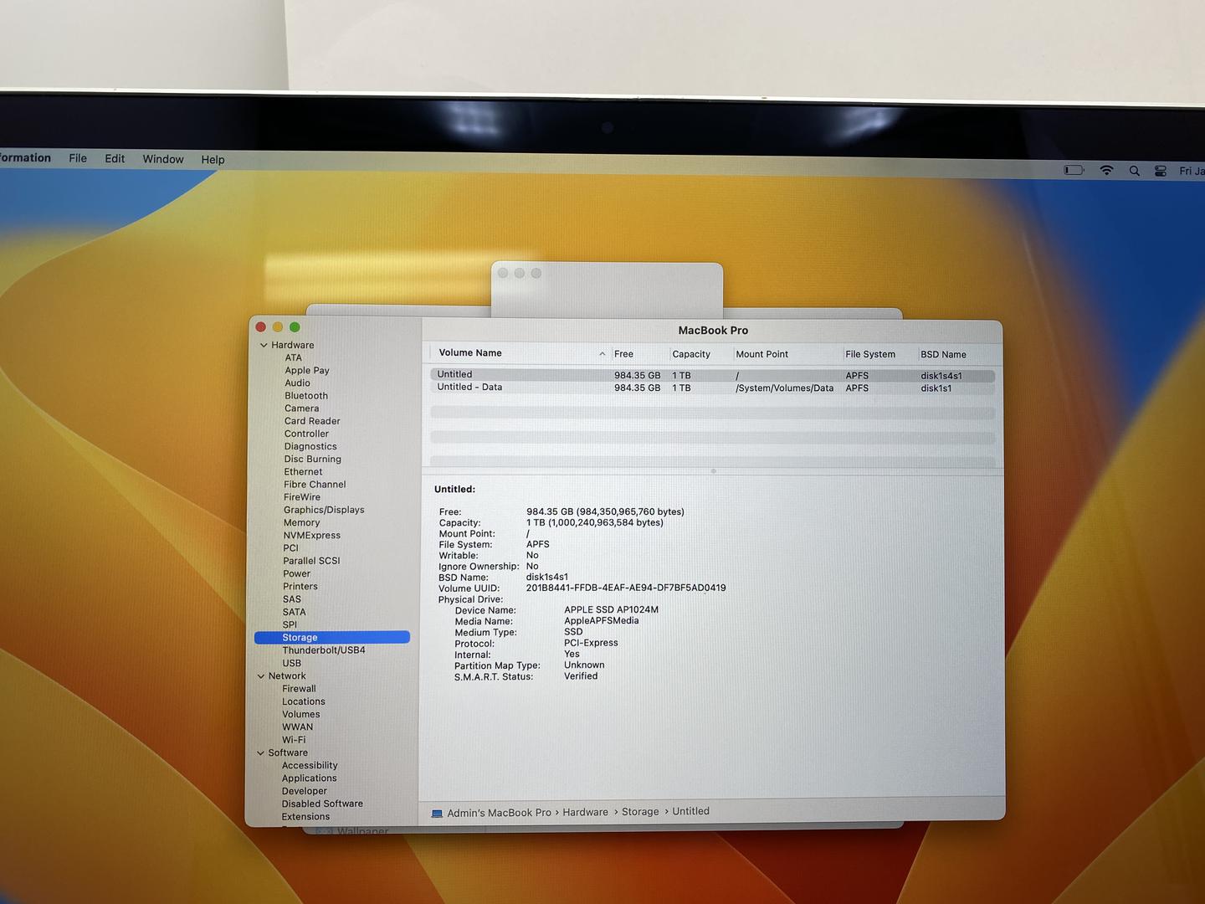
Task: Select Extensions under Software
Action: (305, 817)
